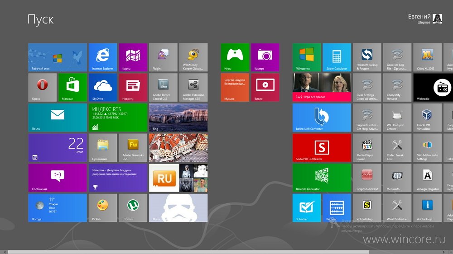
Task: Launch the Opera browser tile
Action: pyautogui.click(x=43, y=87)
